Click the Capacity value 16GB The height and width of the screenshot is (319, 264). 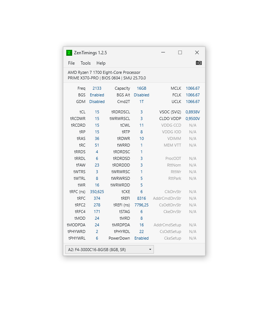pos(141,88)
